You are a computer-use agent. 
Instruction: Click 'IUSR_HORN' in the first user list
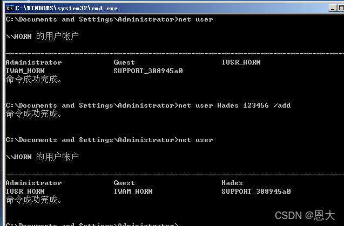tap(241, 62)
